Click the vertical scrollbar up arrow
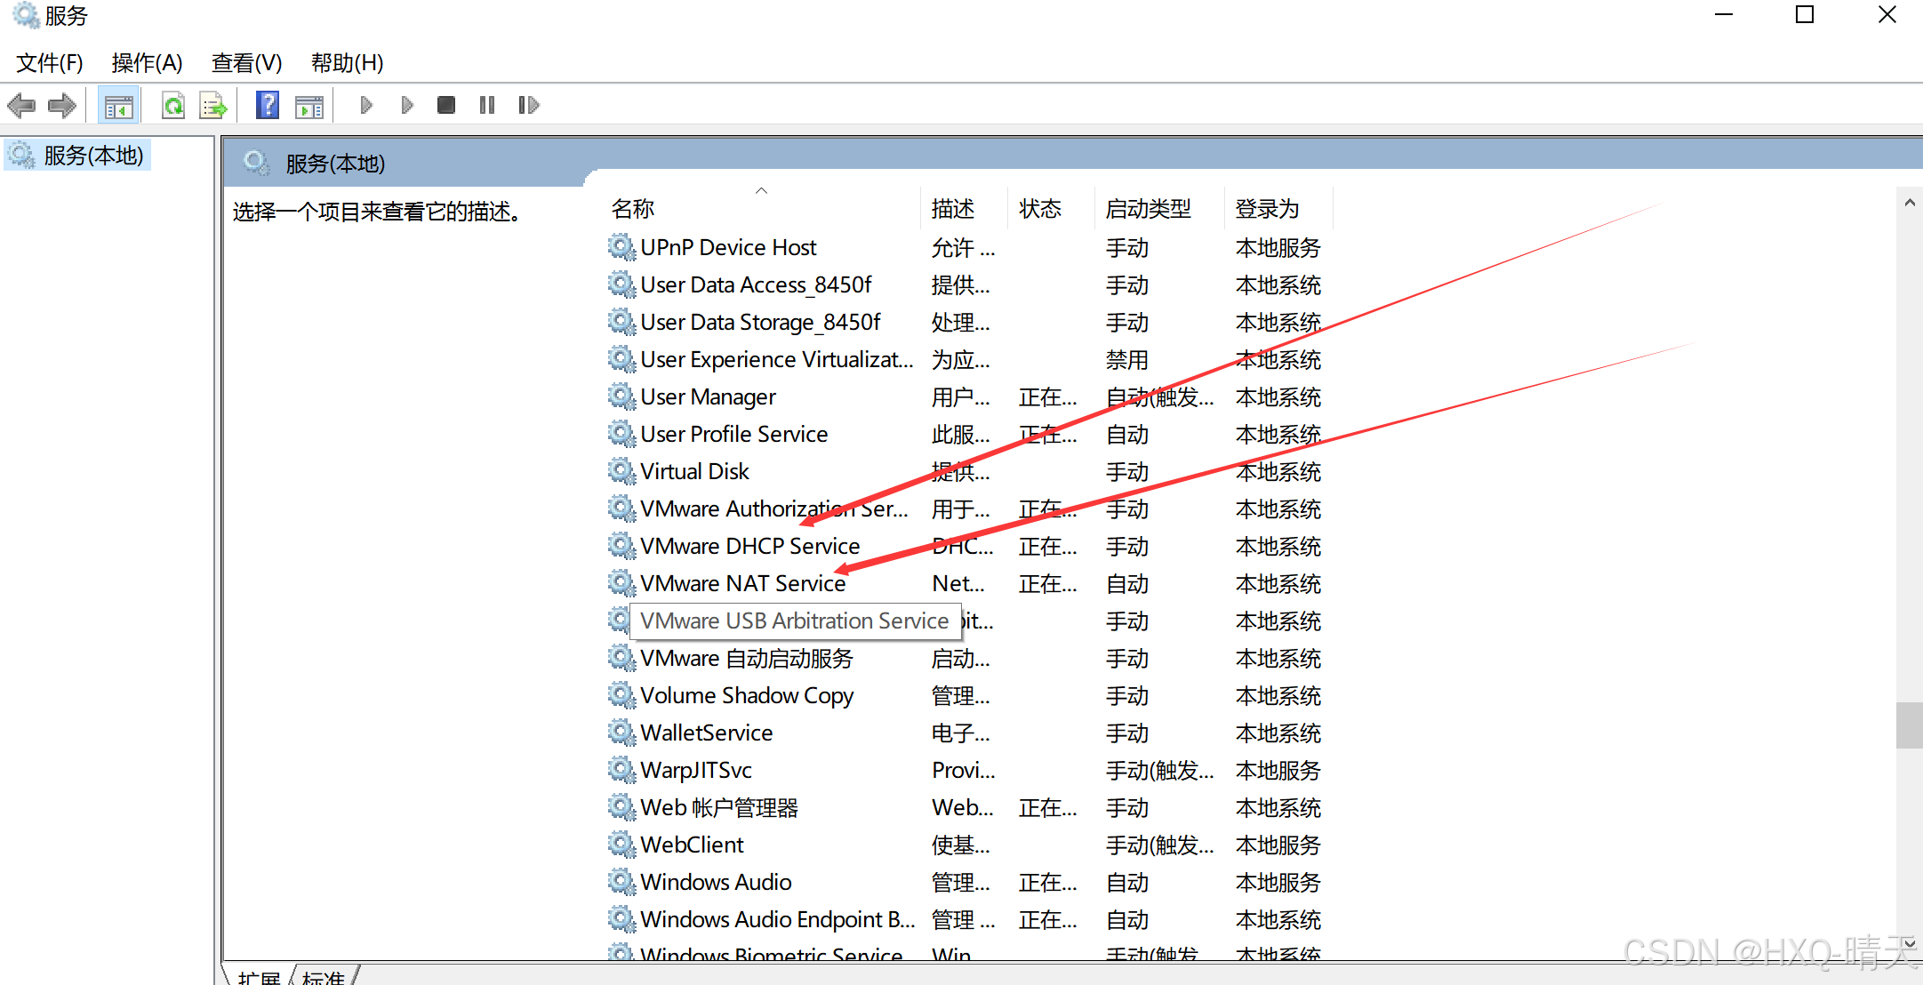The image size is (1923, 985). (1909, 203)
